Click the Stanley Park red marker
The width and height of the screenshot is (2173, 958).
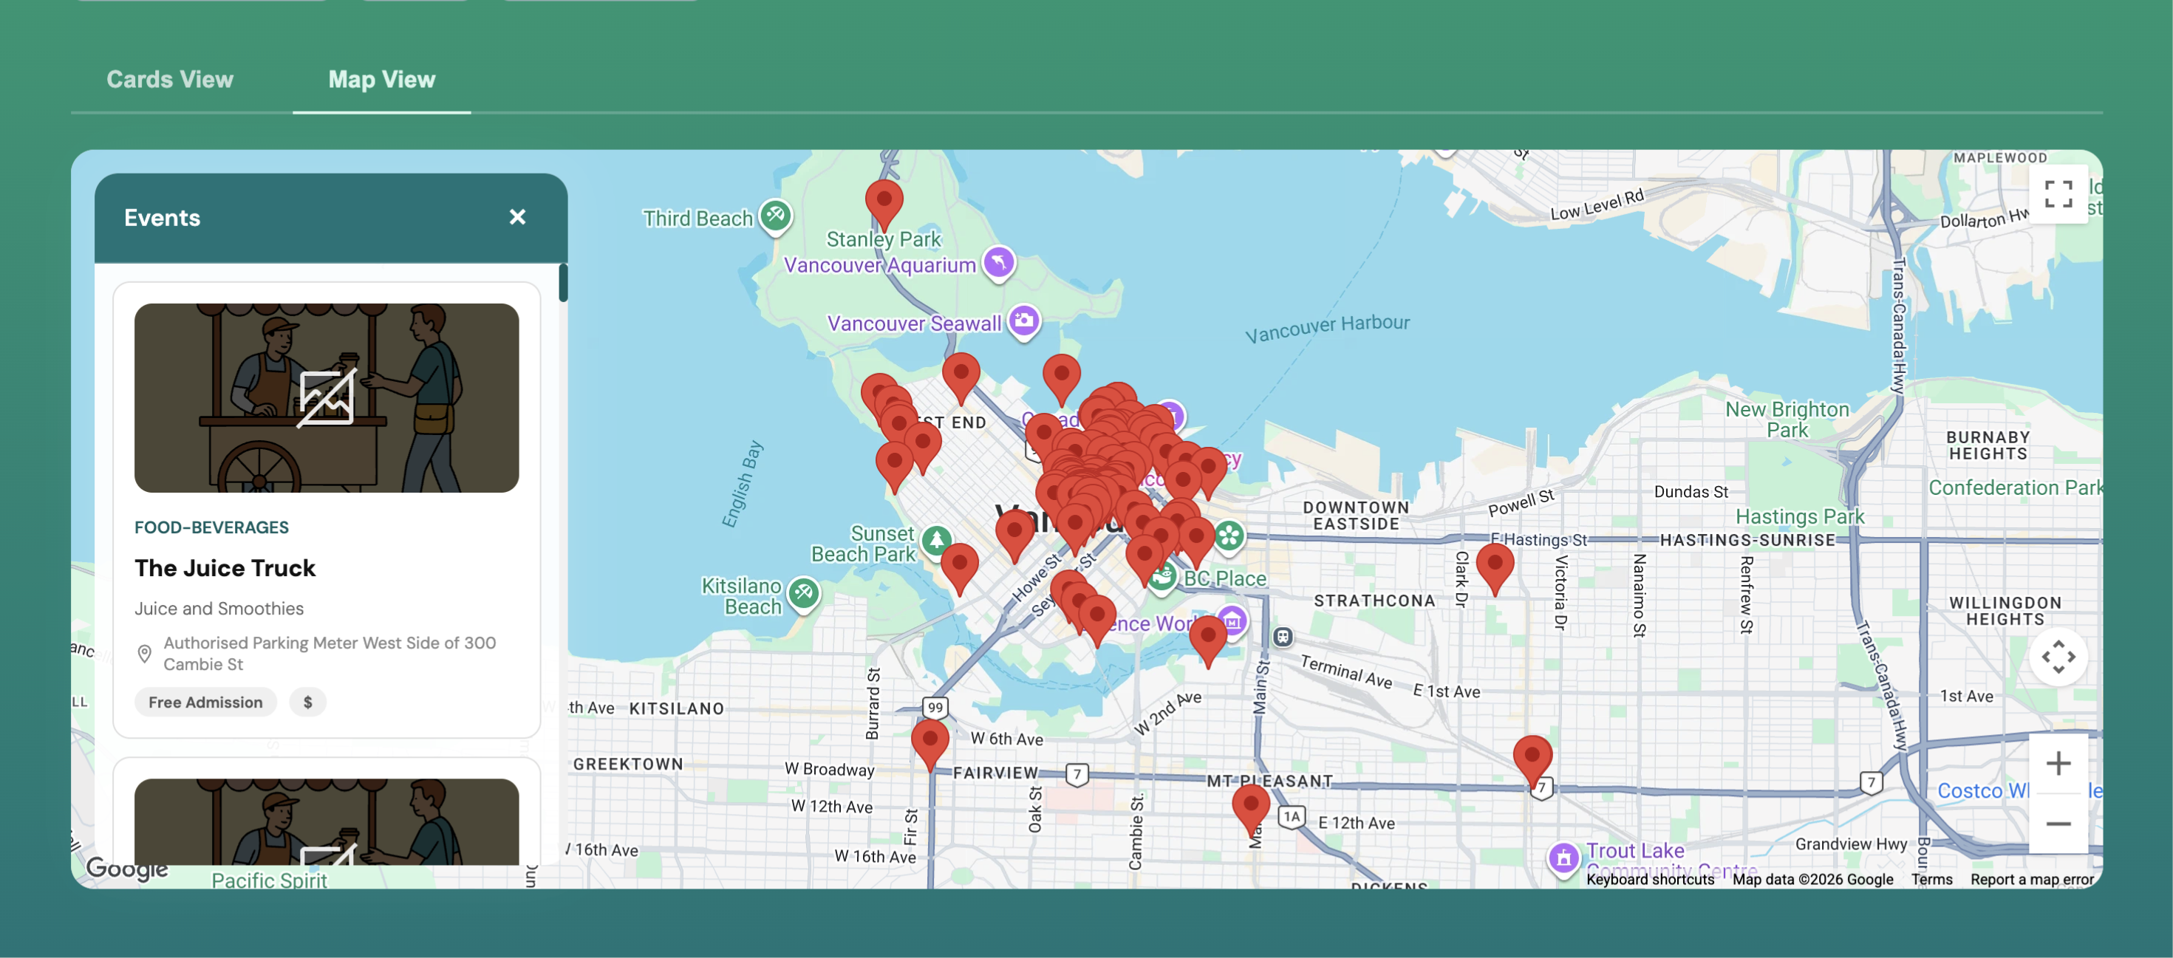884,202
